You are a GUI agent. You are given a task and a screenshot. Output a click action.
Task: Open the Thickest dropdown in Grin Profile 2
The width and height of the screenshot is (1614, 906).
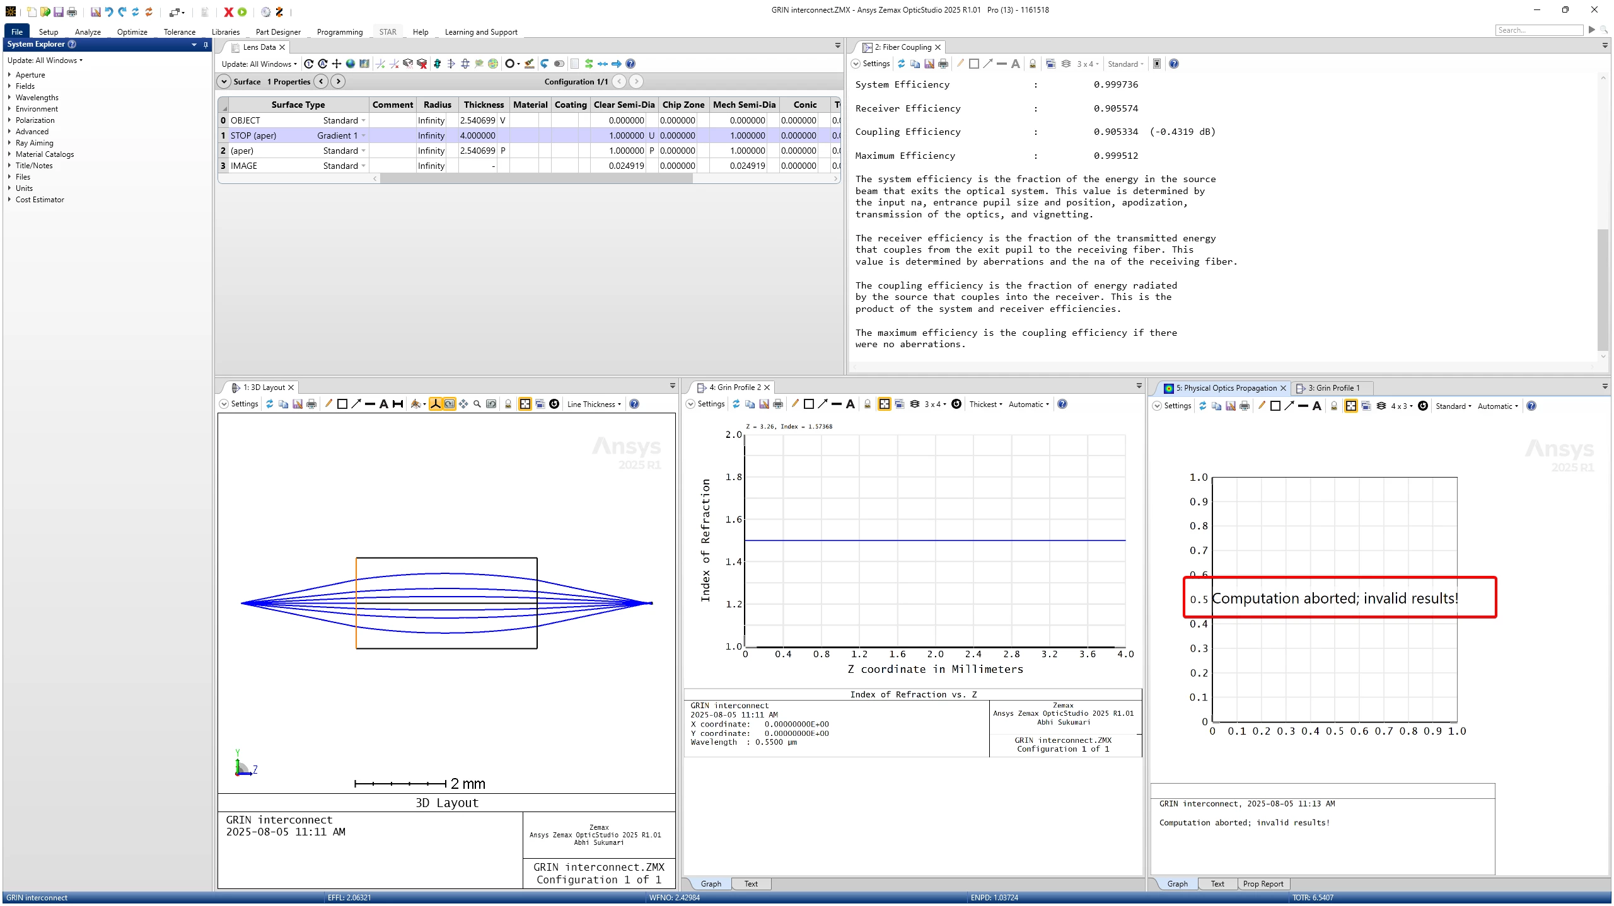[985, 404]
